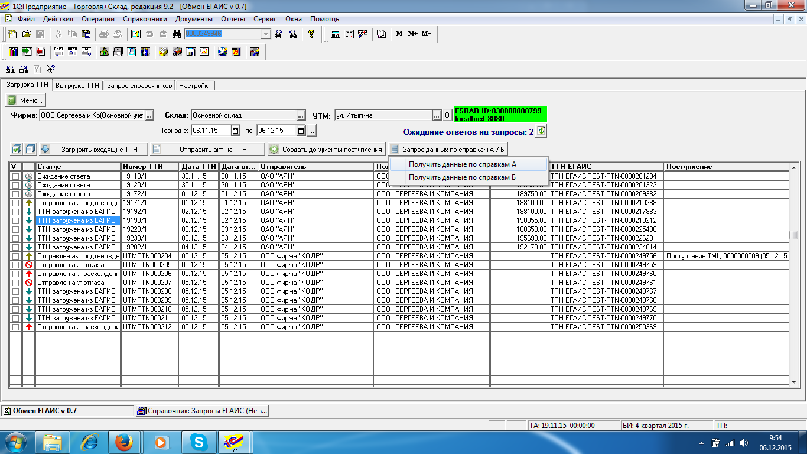The image size is (807, 454).
Task: Click Запрос данных по справкам А / Б button
Action: tap(447, 150)
